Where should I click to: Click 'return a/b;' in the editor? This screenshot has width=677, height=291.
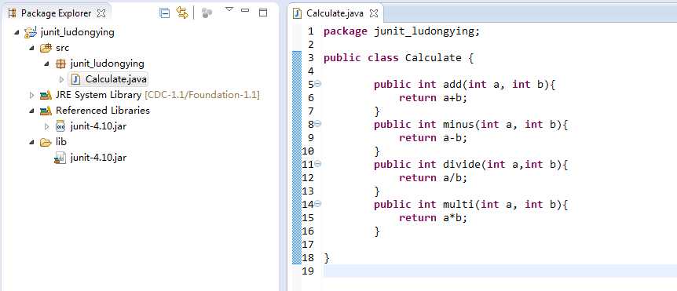(434, 178)
